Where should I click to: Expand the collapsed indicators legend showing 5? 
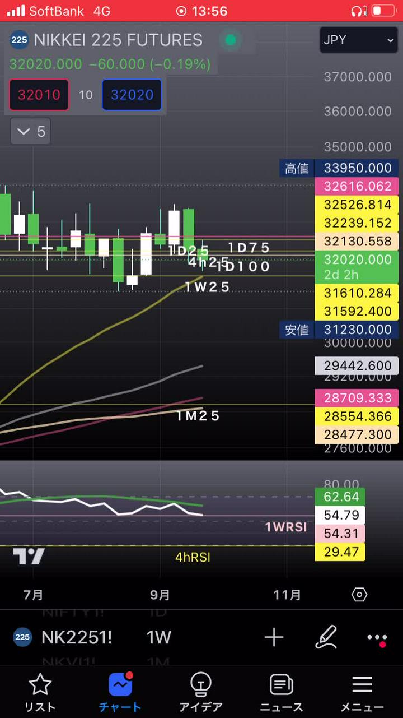click(x=31, y=132)
